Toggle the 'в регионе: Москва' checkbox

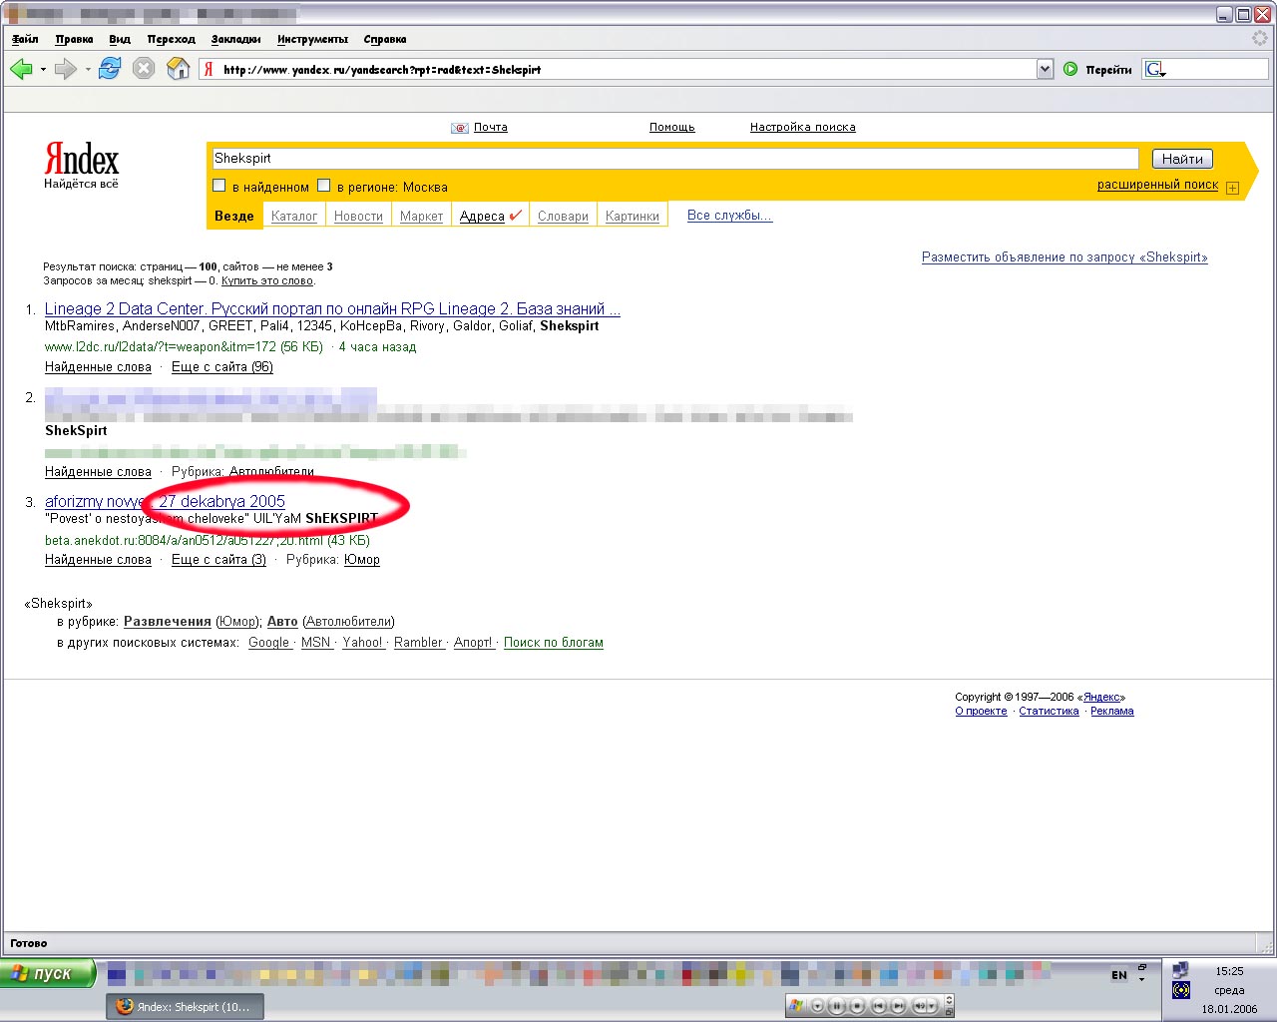tap(323, 186)
